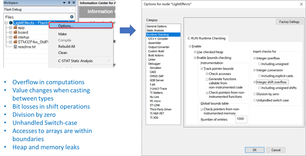This screenshot has height=156, width=306.
Task: Click the board folder icon
Action: coord(15,32)
